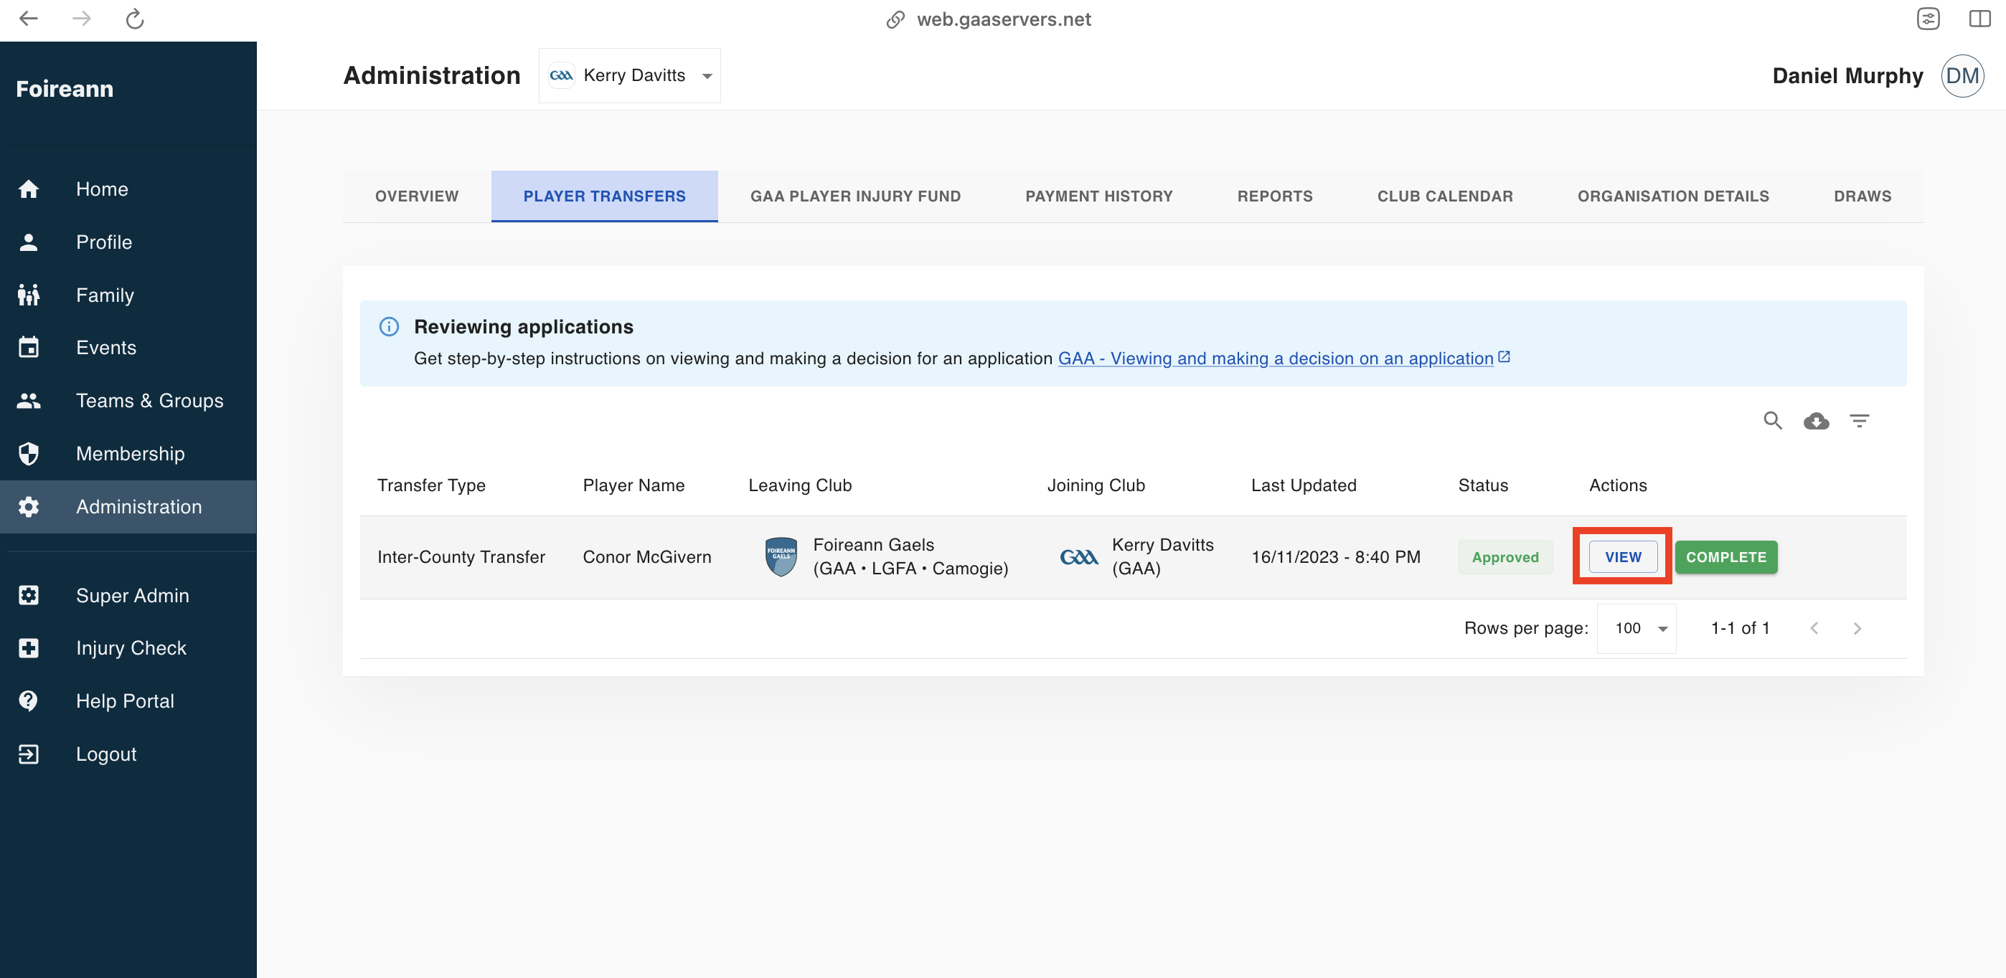2006x978 pixels.
Task: Open the browser site settings icon
Action: pos(1928,19)
